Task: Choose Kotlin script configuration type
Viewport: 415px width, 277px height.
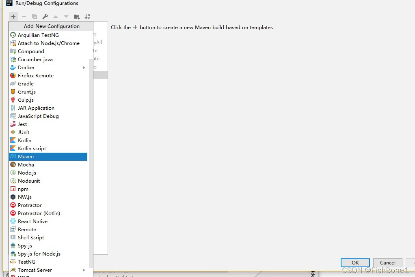Action: click(x=48, y=148)
